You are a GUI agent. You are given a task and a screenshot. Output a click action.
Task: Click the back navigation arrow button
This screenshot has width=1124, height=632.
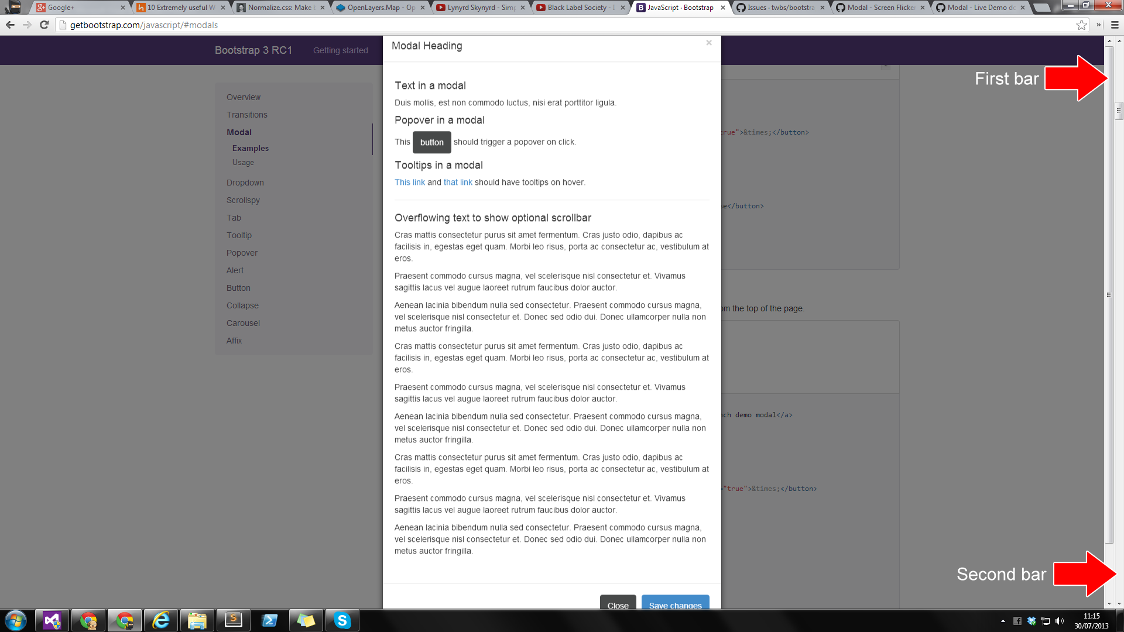point(9,24)
